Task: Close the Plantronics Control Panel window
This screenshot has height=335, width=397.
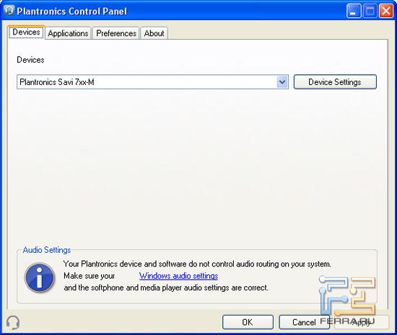Action: point(386,11)
